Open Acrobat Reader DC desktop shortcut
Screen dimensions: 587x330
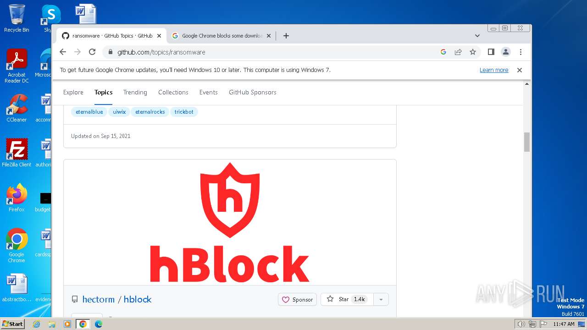tap(17, 66)
